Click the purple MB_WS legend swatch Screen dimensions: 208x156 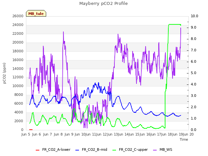pos(155,150)
